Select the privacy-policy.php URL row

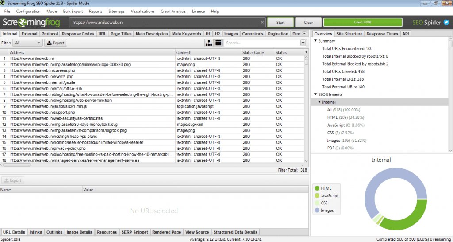153,148
